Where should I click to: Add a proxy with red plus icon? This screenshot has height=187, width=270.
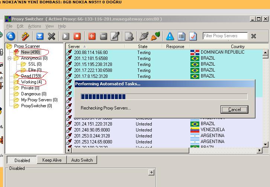point(92,36)
